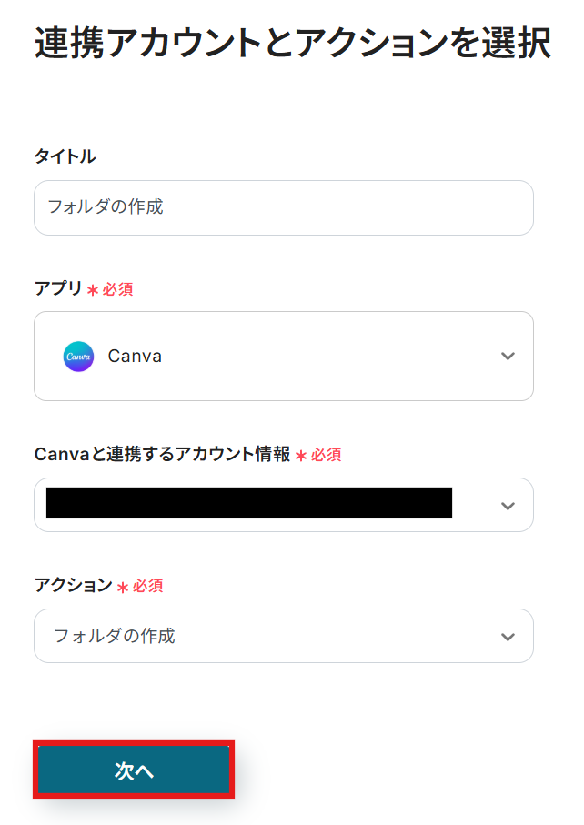Screen dimensions: 584x825
Task: Open the Canva account chevron arrow
Action: (x=508, y=506)
